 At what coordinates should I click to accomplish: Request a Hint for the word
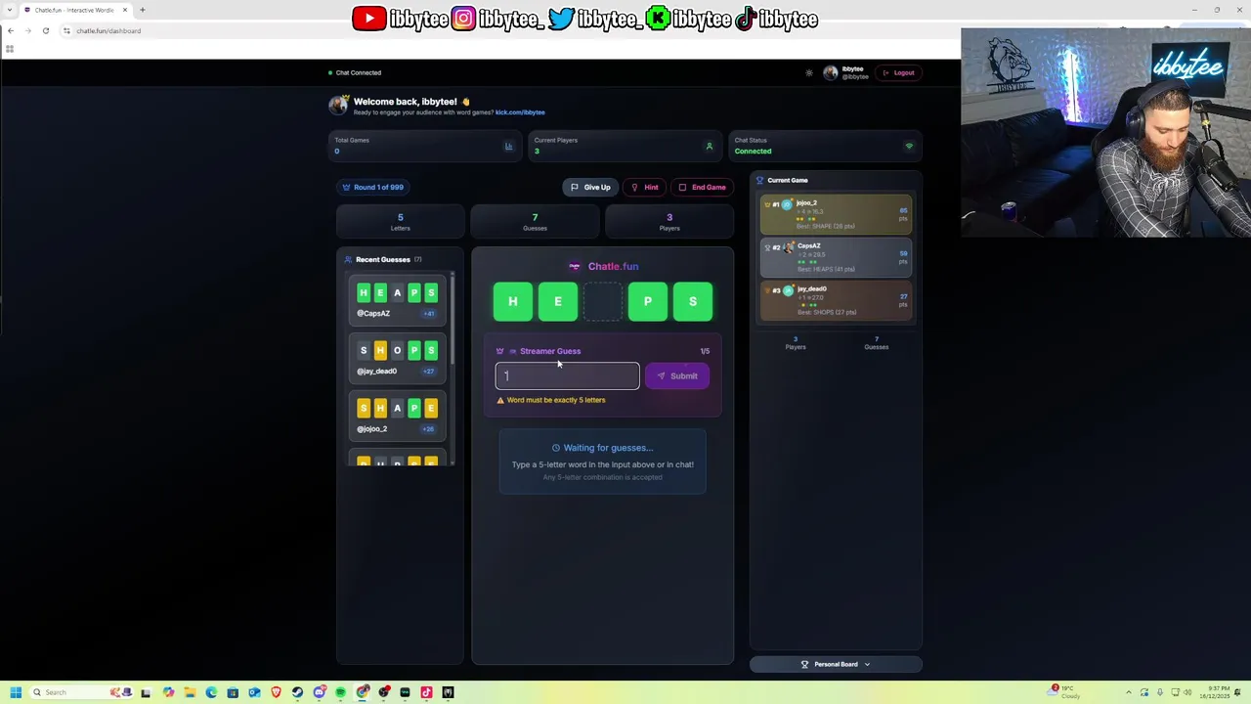[x=645, y=187]
